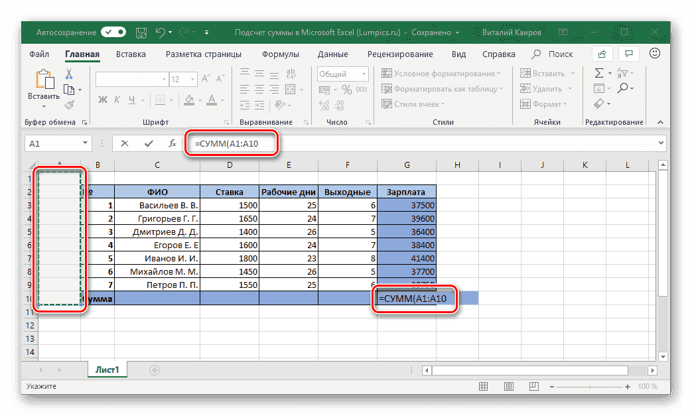Select the Лист1 sheet tab
692x416 pixels.
[107, 370]
